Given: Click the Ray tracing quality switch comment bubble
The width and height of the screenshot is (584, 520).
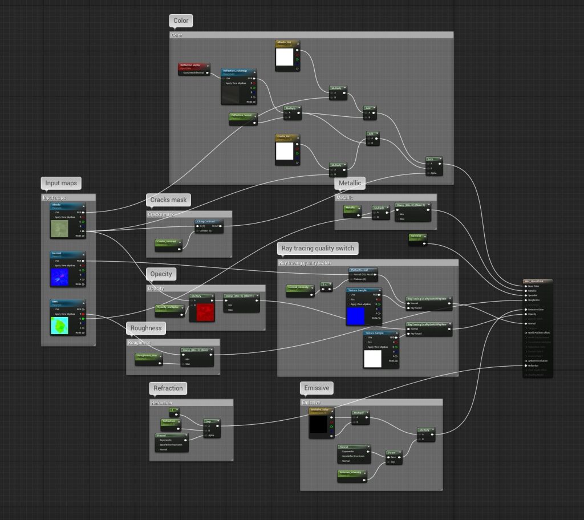Looking at the screenshot, I should pyautogui.click(x=318, y=248).
